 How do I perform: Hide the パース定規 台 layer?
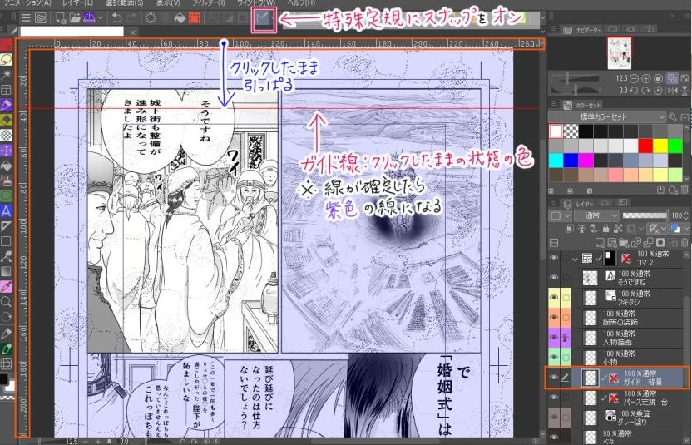[x=553, y=398]
